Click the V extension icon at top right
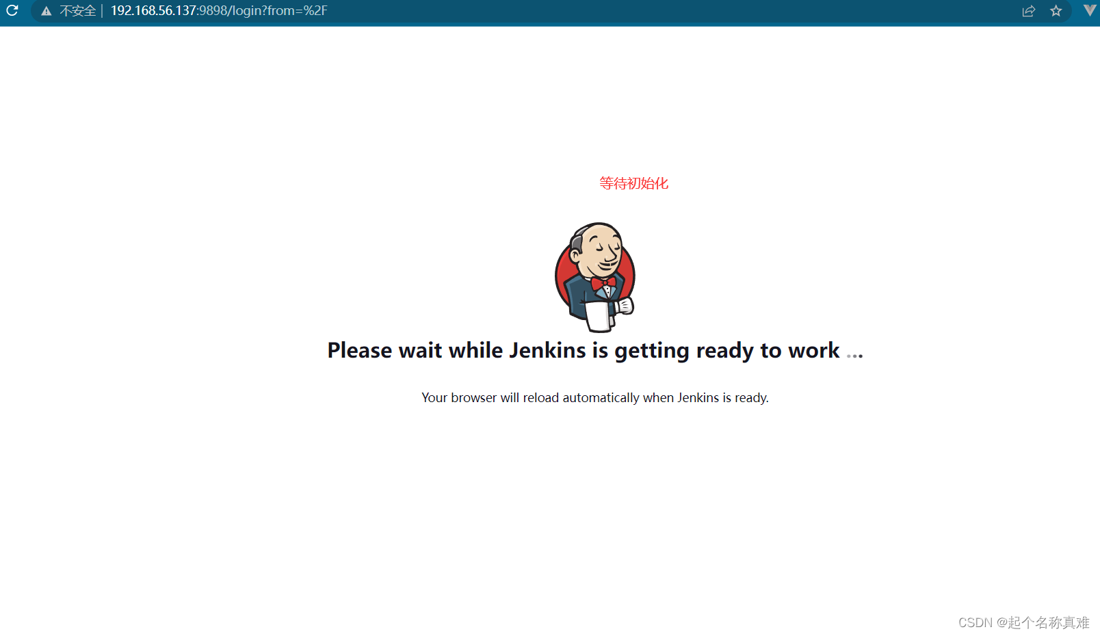1100x636 pixels. pos(1090,10)
